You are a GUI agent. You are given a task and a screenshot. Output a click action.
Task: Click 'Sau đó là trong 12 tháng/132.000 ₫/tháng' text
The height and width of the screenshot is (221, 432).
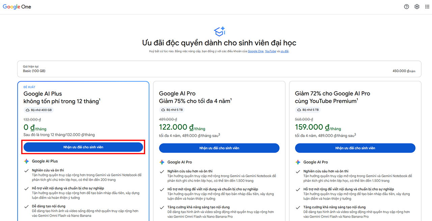pos(59,135)
